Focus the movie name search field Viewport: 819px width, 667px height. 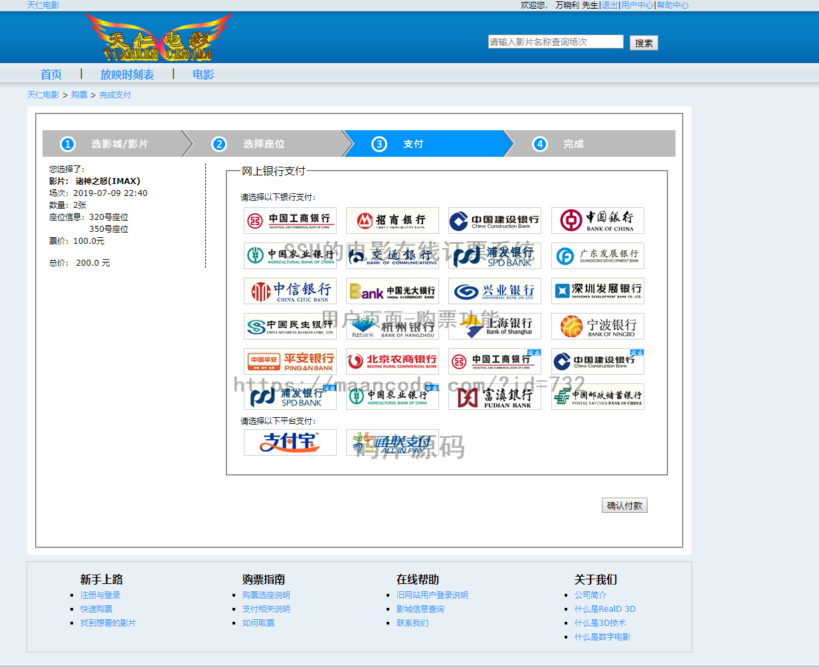click(556, 42)
